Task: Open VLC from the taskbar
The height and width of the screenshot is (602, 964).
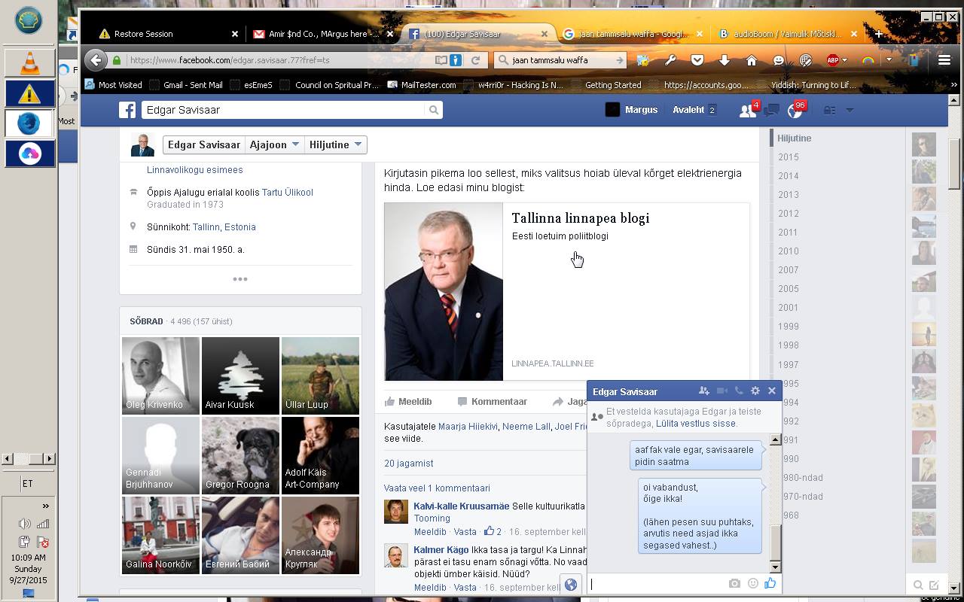Action: [x=29, y=63]
